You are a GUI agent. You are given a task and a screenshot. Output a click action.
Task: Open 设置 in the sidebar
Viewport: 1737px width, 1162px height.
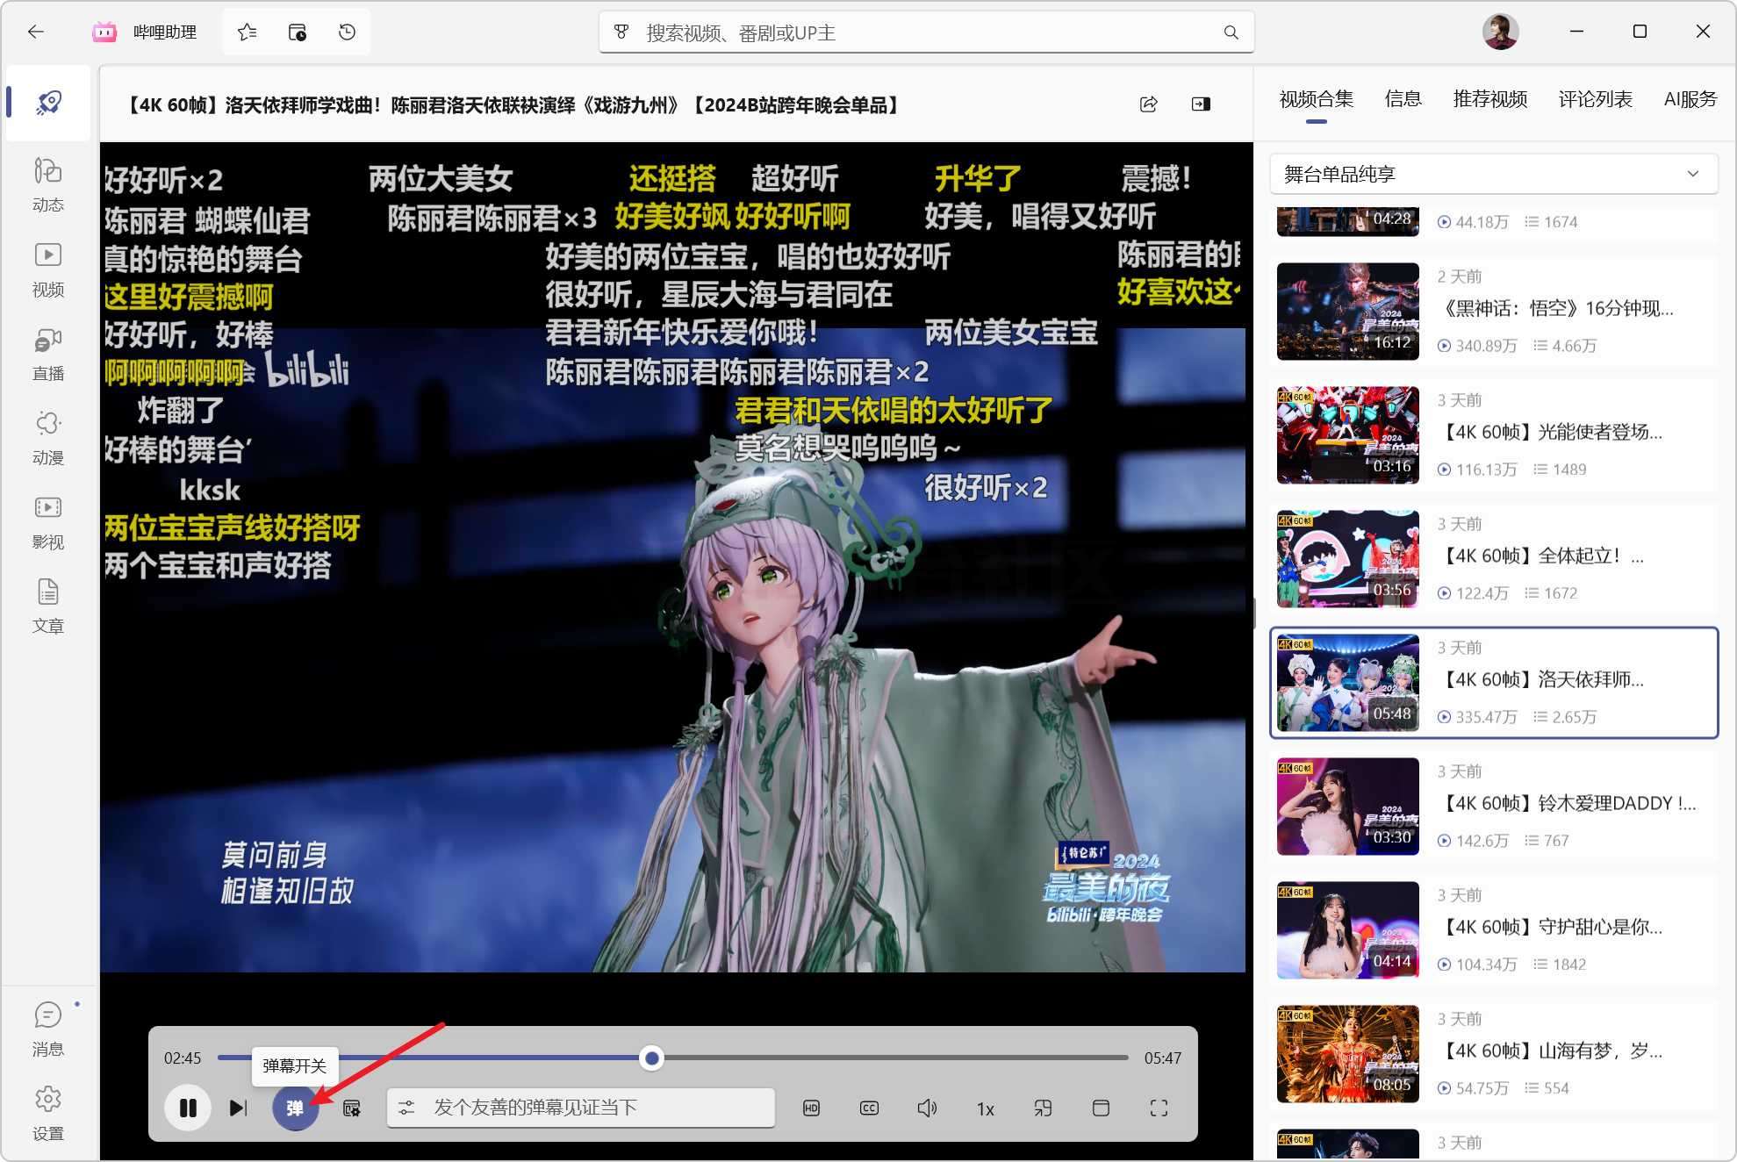coord(48,1114)
